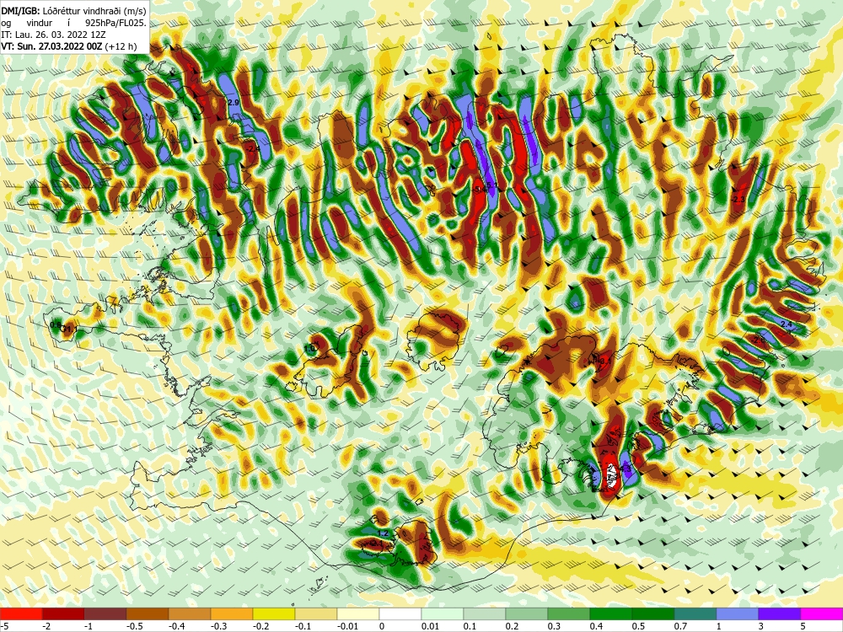Click the legend value label 0.01
The width and height of the screenshot is (843, 632).
pos(430,626)
